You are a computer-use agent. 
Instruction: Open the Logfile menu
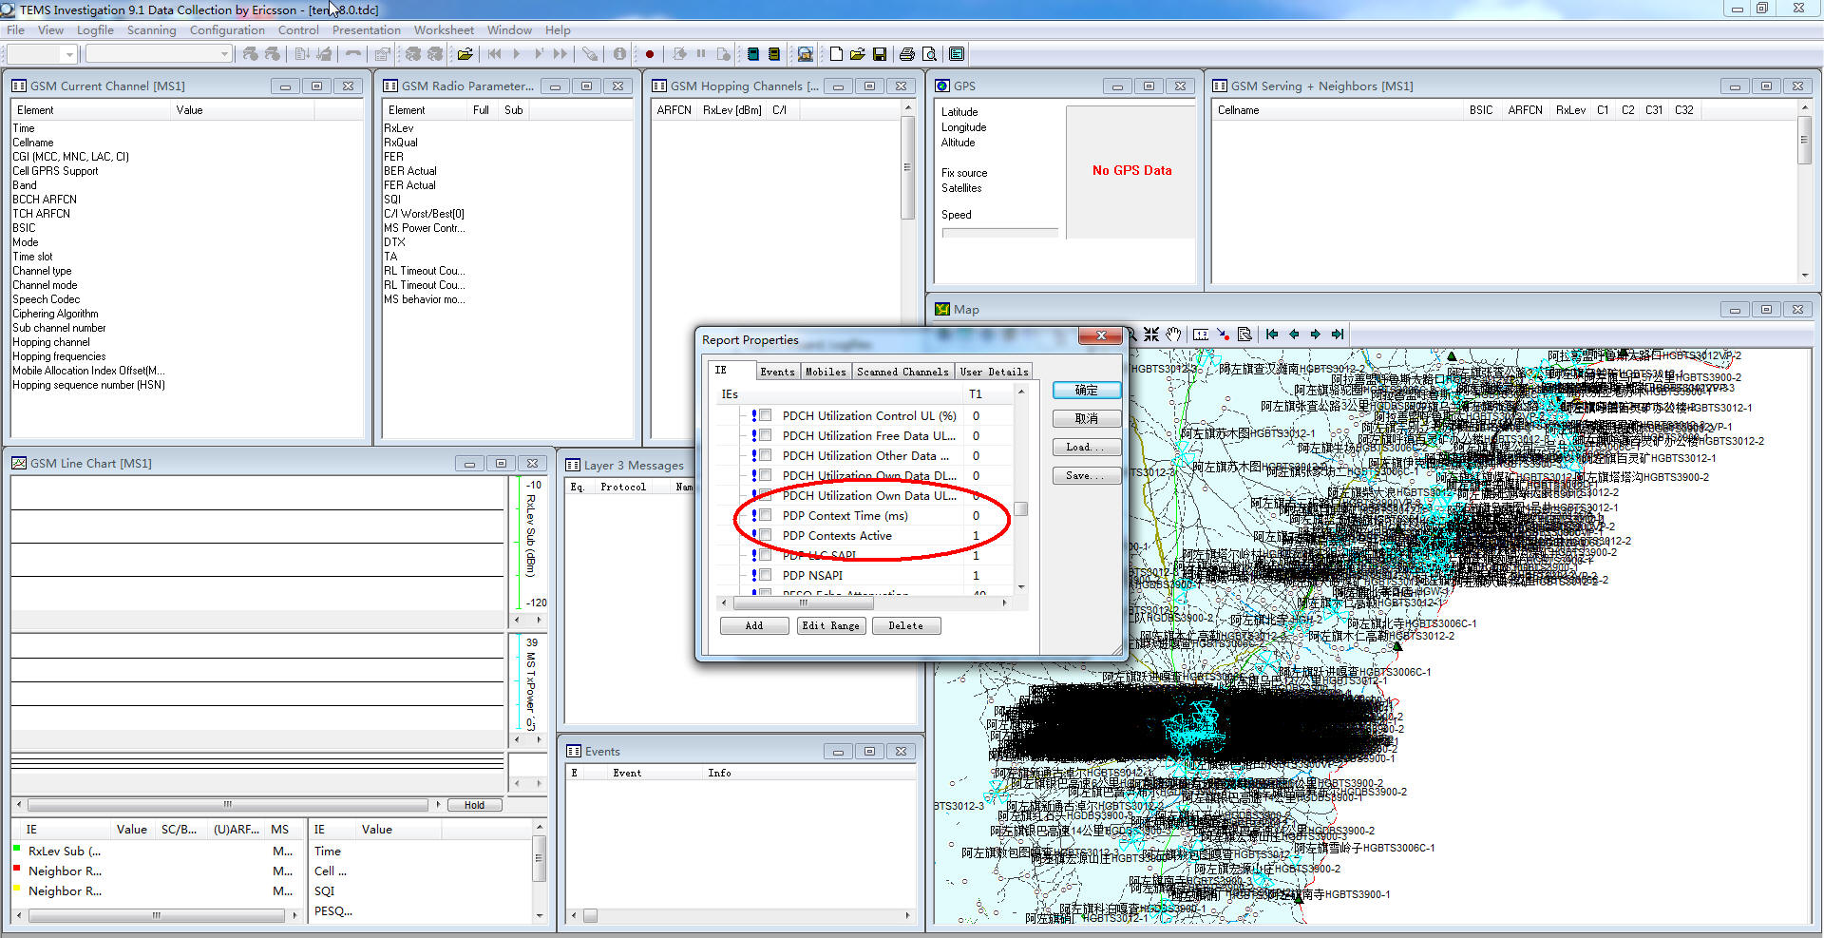pos(95,29)
